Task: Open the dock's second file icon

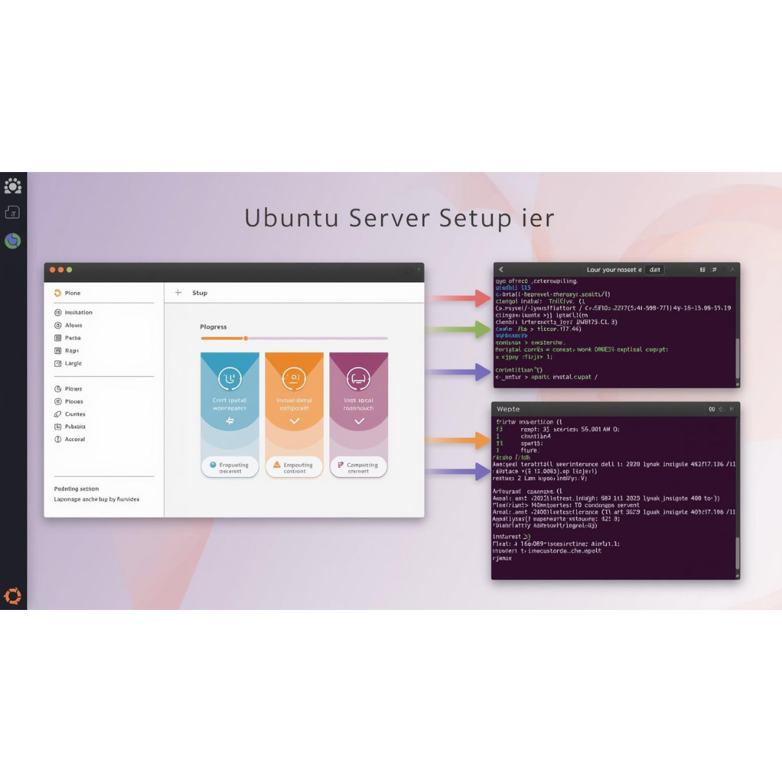Action: point(13,212)
